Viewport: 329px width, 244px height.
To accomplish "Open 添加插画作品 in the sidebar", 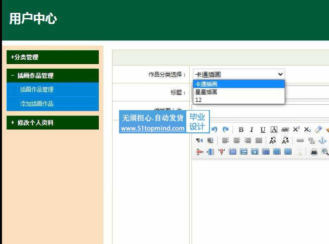I will (x=37, y=104).
